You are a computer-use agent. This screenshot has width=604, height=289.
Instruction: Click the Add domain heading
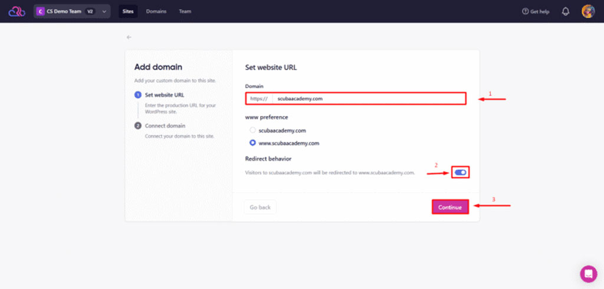[158, 67]
